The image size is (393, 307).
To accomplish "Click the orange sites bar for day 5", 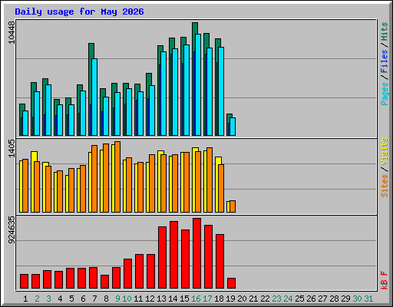I will coord(71,190).
